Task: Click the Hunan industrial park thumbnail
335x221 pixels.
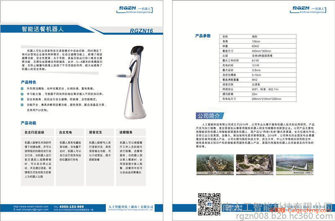Action: pos(215,164)
